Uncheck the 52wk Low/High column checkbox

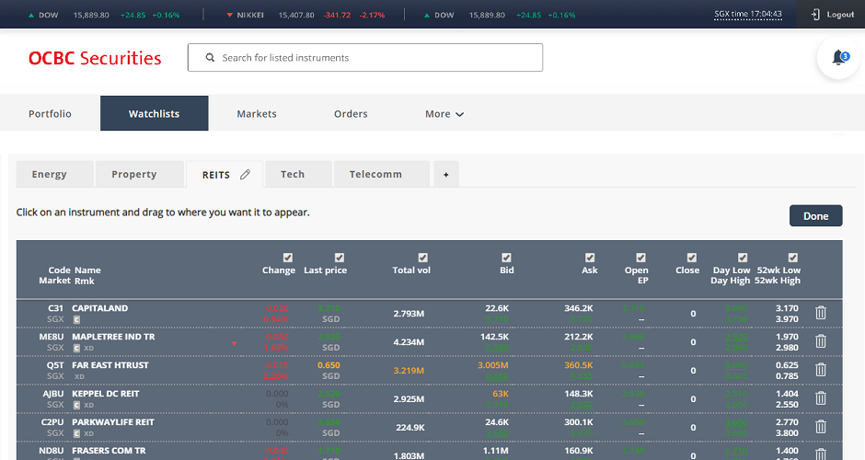pyautogui.click(x=792, y=258)
